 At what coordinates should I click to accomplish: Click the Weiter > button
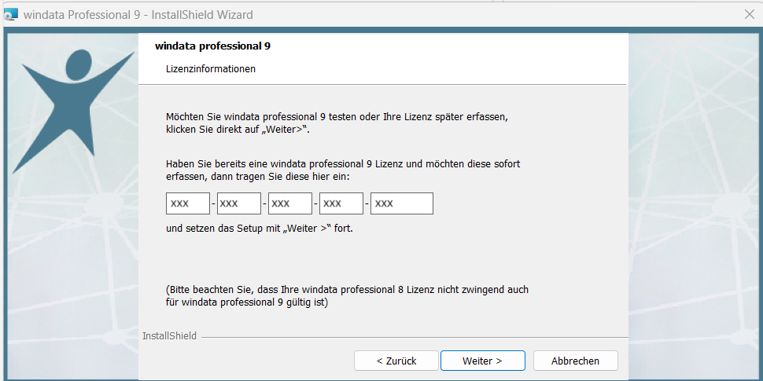tap(483, 361)
